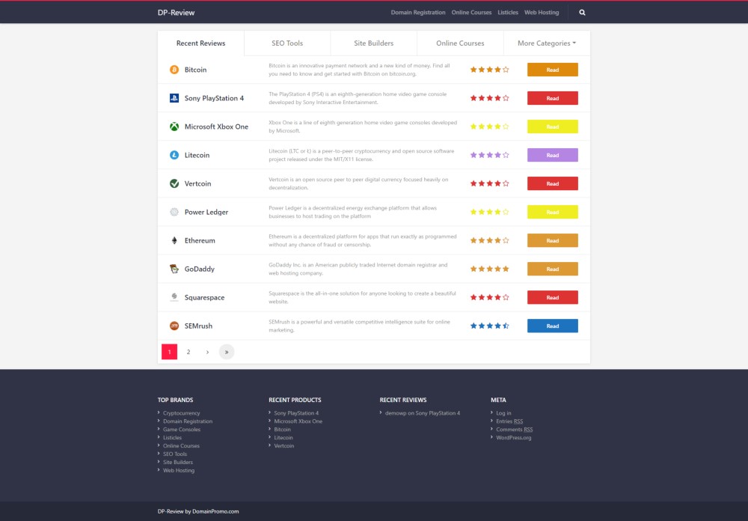Image resolution: width=748 pixels, height=521 pixels.
Task: Click the star rating for Power Ledger
Action: (x=489, y=212)
